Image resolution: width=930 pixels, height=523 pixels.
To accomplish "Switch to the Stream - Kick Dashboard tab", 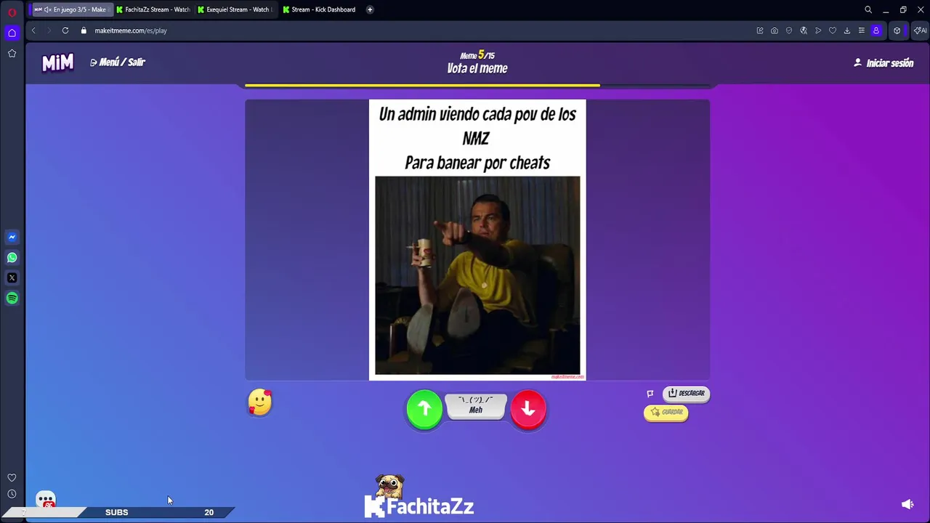I will point(320,9).
